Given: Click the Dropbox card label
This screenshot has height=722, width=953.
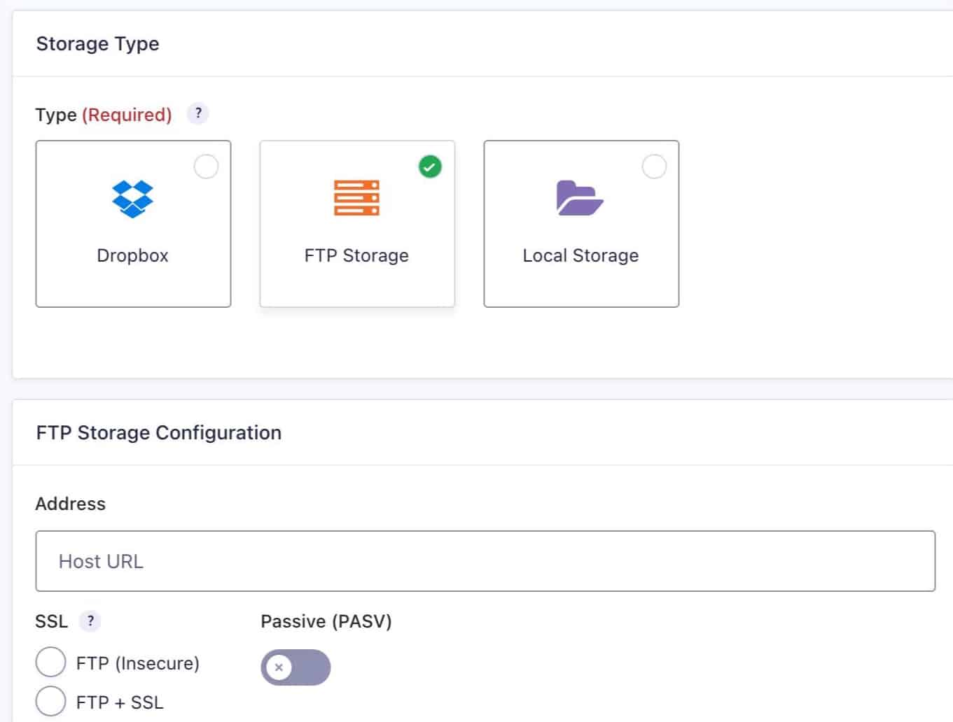Looking at the screenshot, I should point(132,255).
